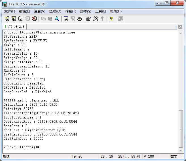Open the 编辑(E) menu
This screenshot has height=161, width=186.
point(24,11)
